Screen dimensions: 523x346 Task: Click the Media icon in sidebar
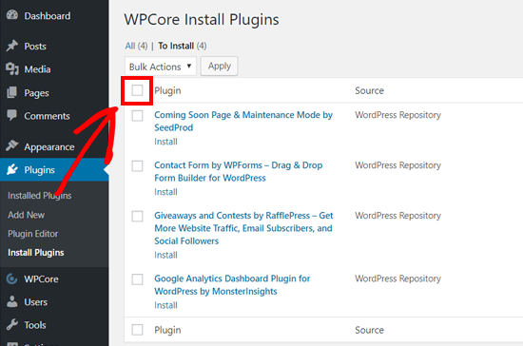pos(12,69)
